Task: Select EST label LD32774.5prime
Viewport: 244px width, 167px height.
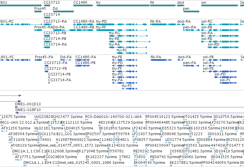Action: [180, 139]
